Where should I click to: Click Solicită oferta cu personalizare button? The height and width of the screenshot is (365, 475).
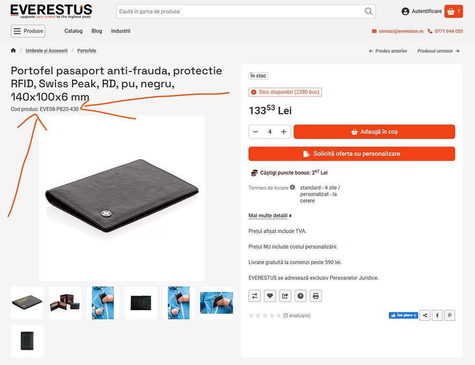pos(351,154)
